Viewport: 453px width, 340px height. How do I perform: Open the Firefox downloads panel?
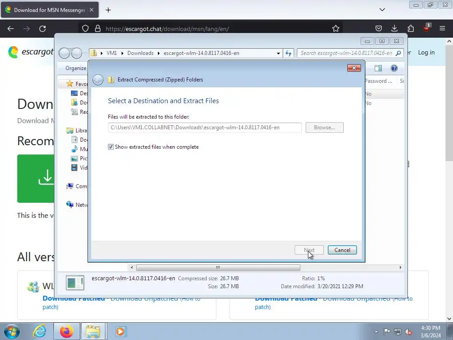pyautogui.click(x=394, y=28)
